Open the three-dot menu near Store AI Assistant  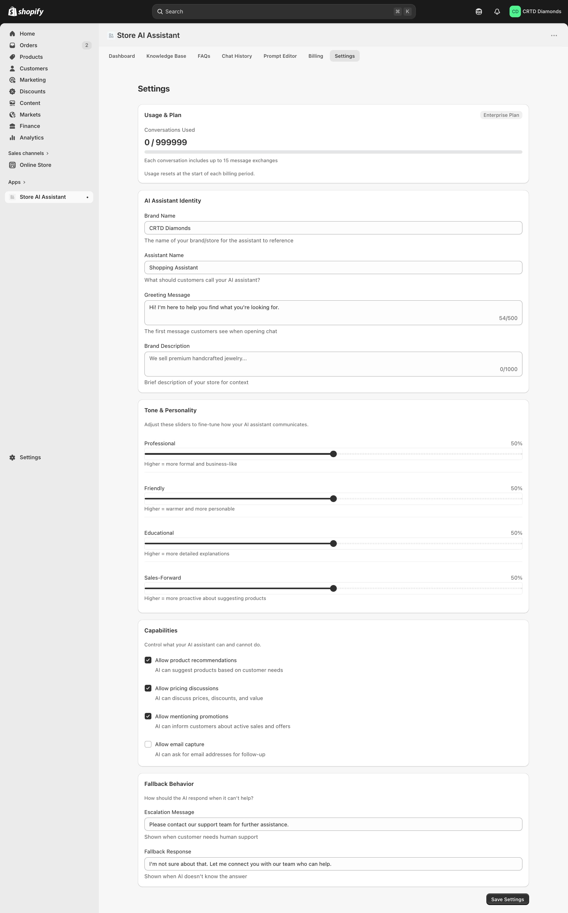click(554, 35)
